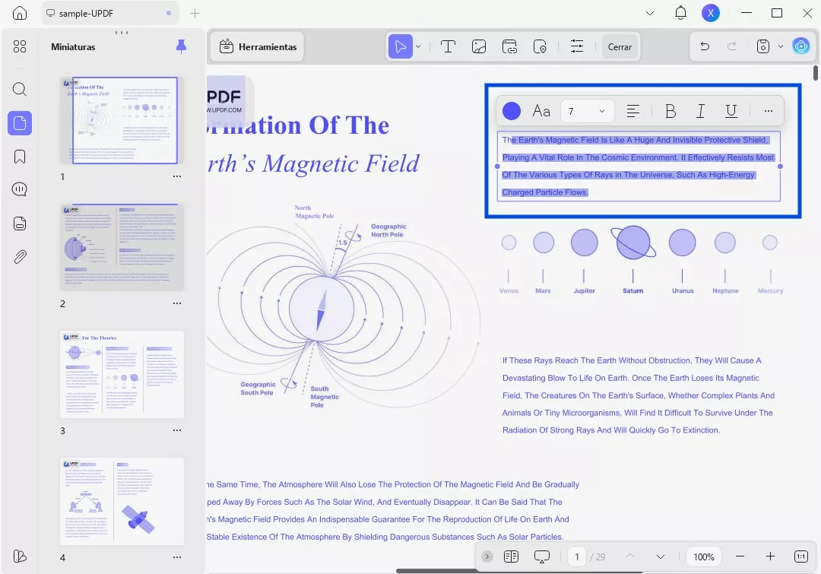Select the add link tool
This screenshot has height=574, width=821.
509,46
